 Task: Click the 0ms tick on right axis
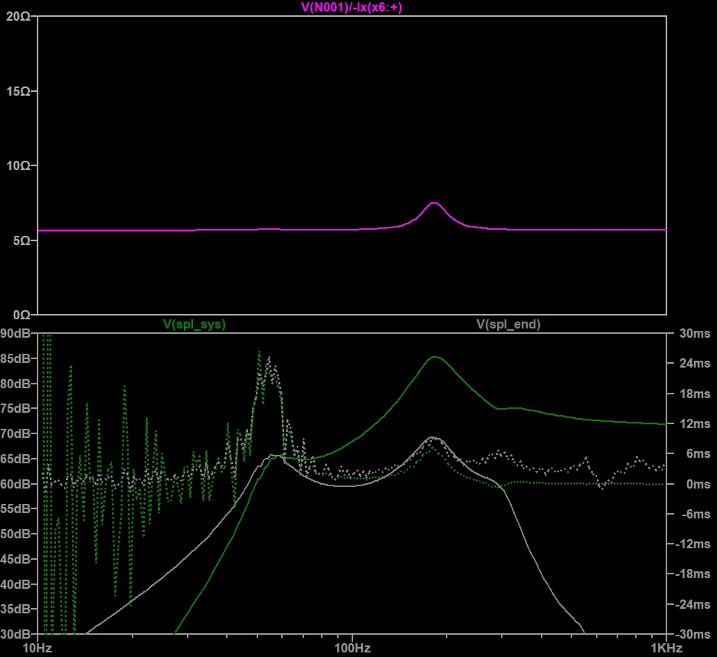[x=694, y=484]
